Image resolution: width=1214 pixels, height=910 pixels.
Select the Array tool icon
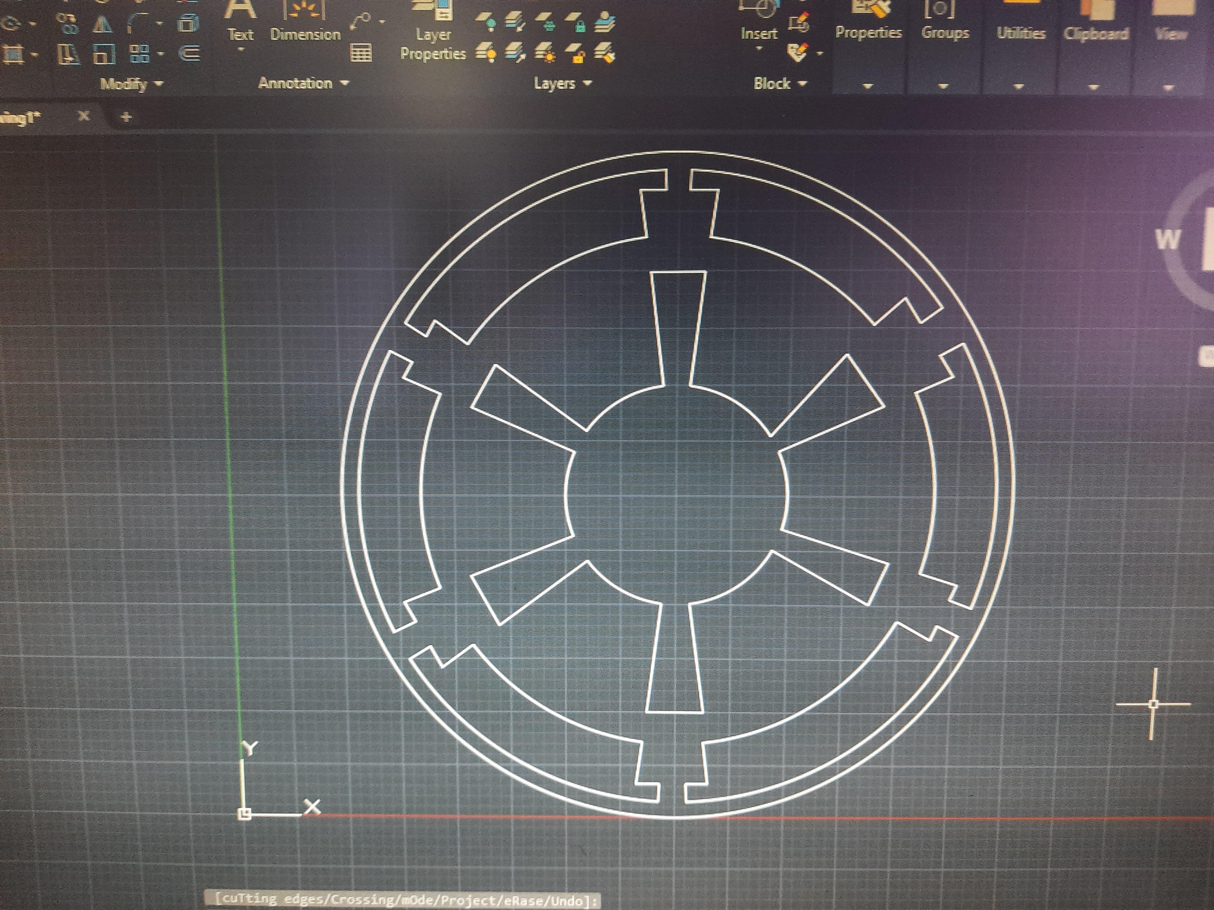click(139, 54)
